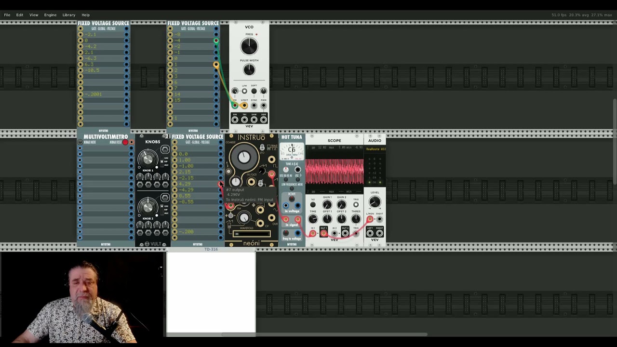This screenshot has width=617, height=347.
Task: Click the -.2001 field in Fixed Voltage Source
Action: (x=103, y=94)
